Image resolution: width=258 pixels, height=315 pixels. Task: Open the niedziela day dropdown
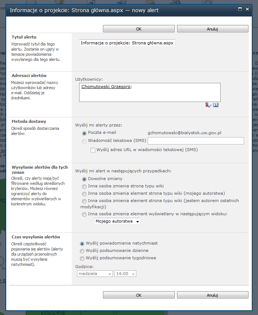(95, 274)
